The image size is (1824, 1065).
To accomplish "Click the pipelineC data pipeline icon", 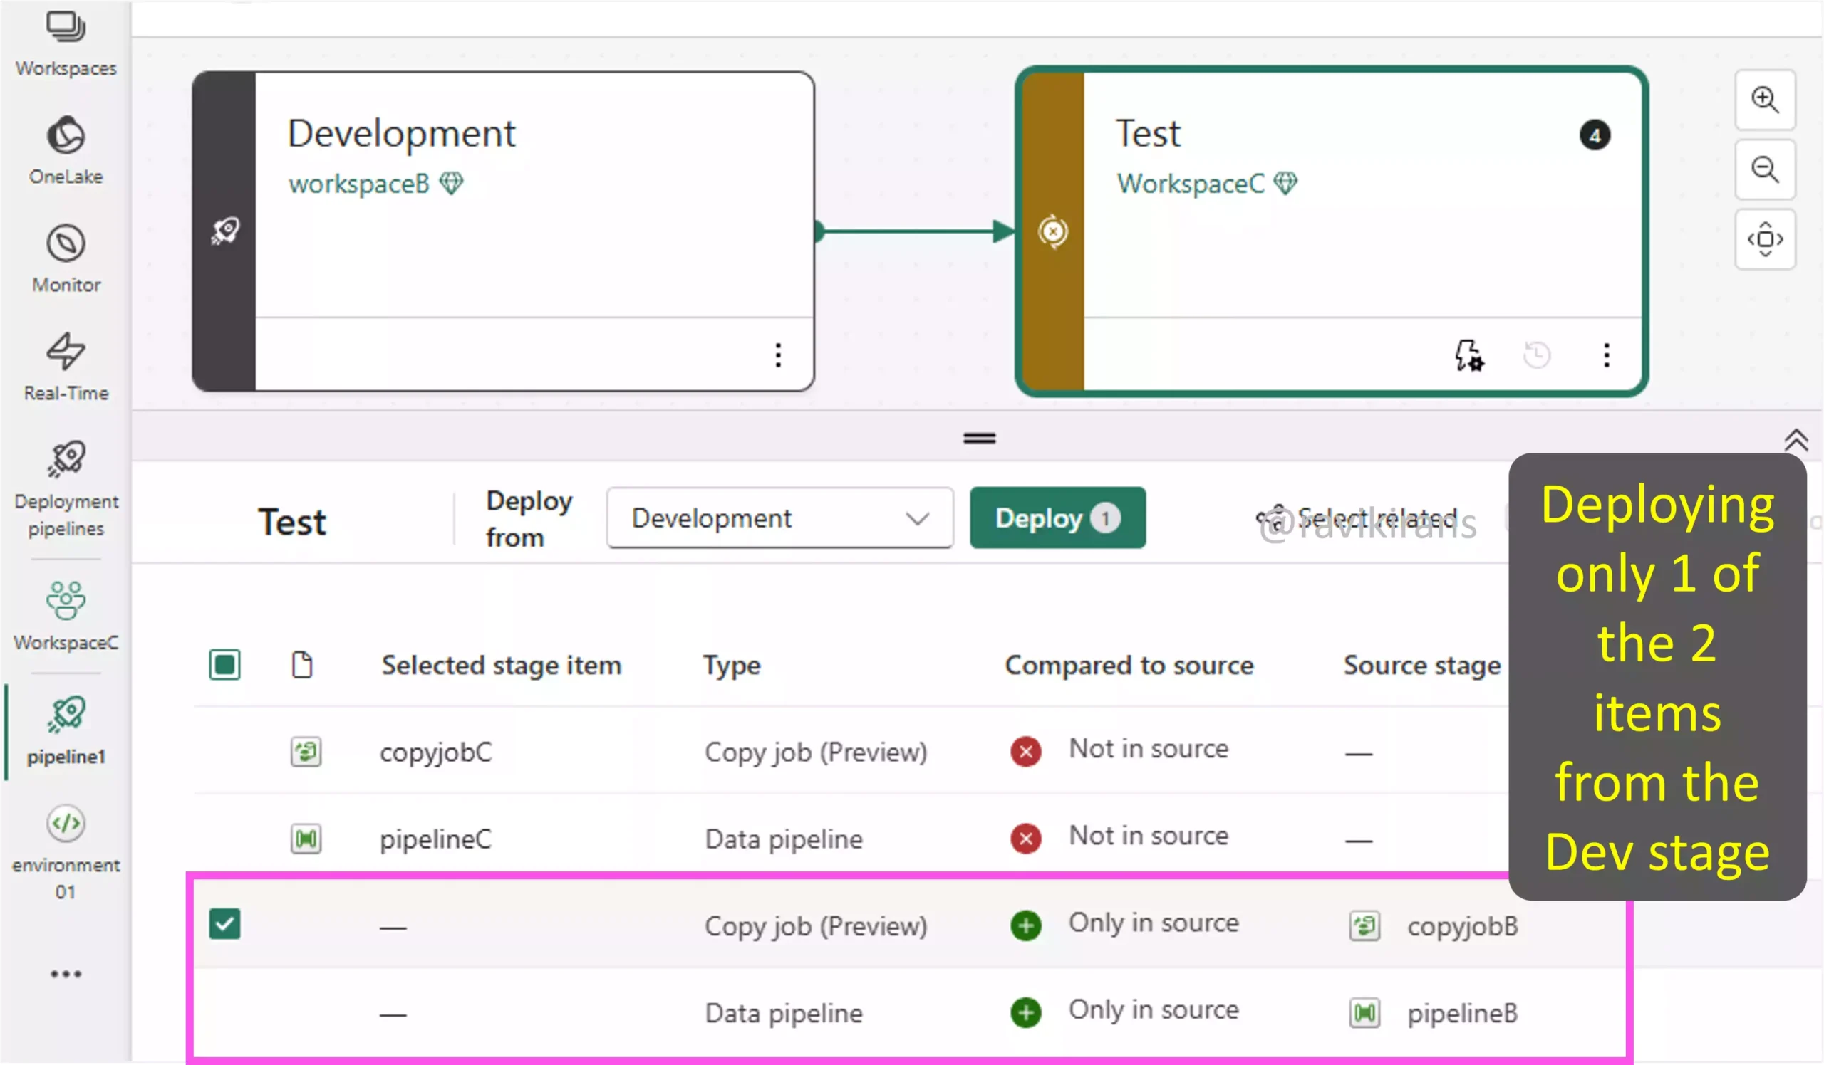I will point(306,839).
